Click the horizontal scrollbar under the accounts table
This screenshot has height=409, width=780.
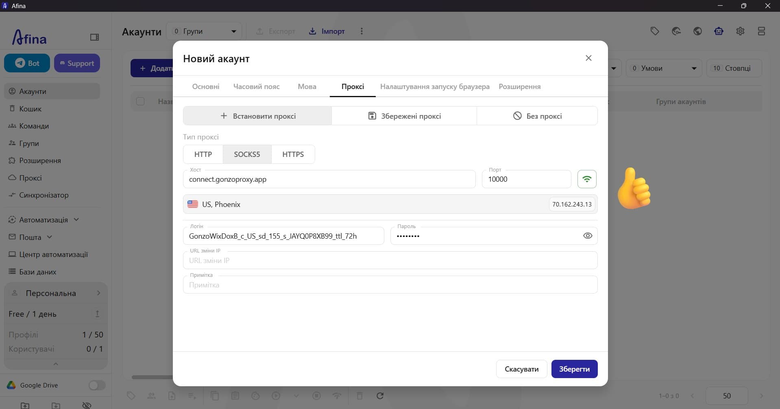point(153,377)
